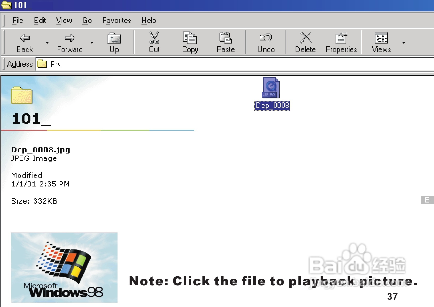Open the Edit menu
Screen dimensions: 434x307
coord(40,21)
